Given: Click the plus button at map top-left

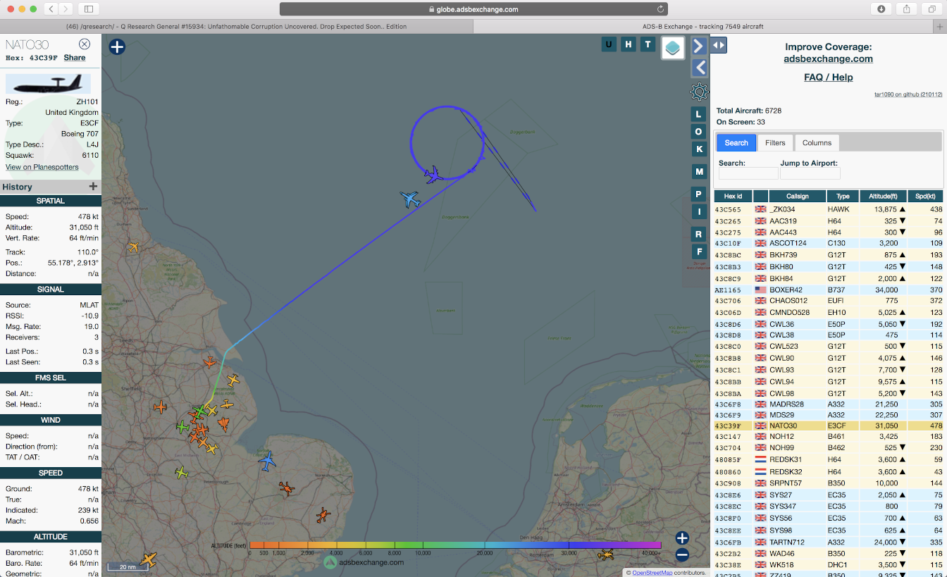Looking at the screenshot, I should point(117,47).
